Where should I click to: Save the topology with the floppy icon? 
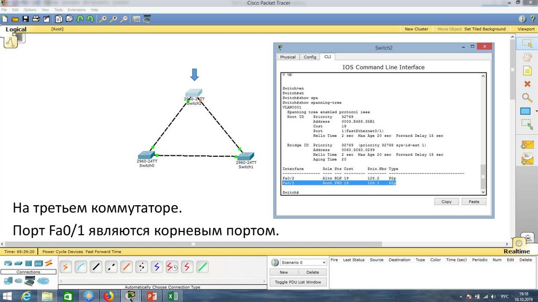[x=25, y=19]
